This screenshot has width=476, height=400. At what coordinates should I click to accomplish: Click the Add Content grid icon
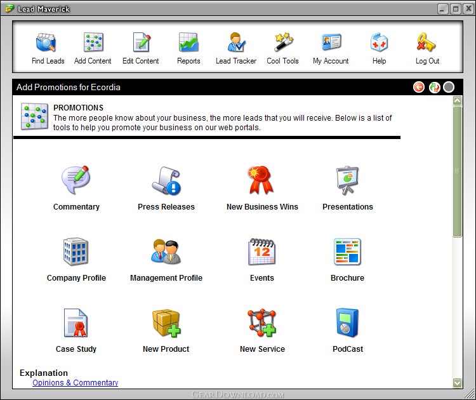(x=93, y=43)
